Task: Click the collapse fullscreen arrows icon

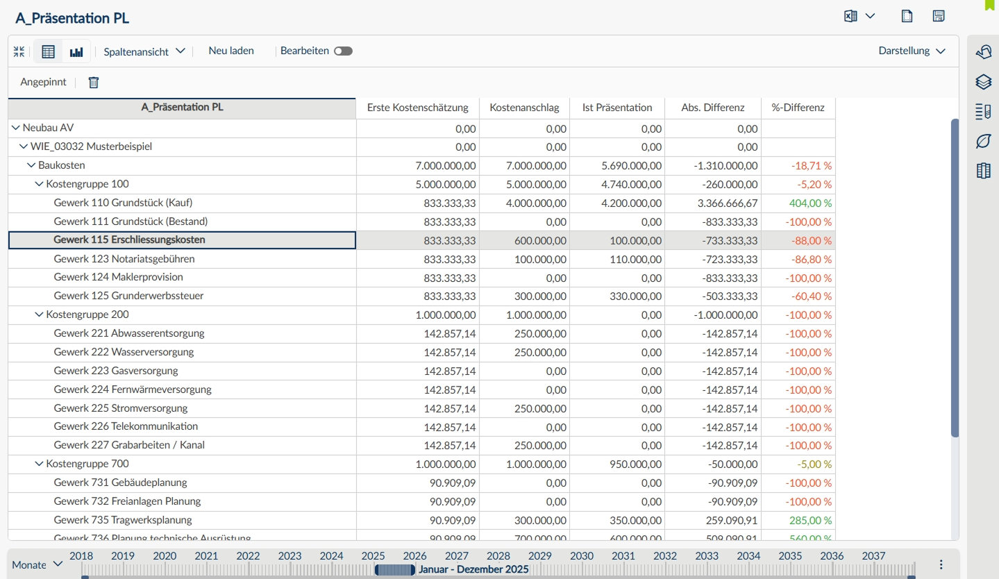Action: click(x=19, y=51)
